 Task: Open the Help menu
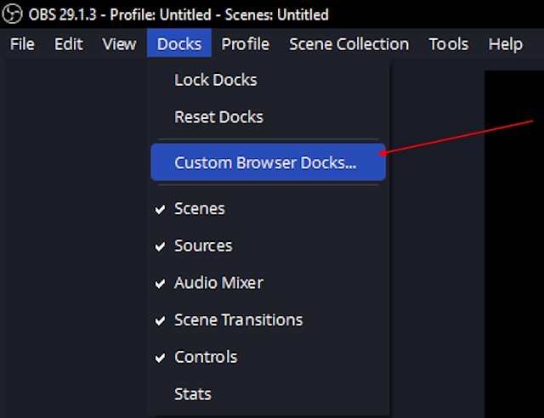506,44
